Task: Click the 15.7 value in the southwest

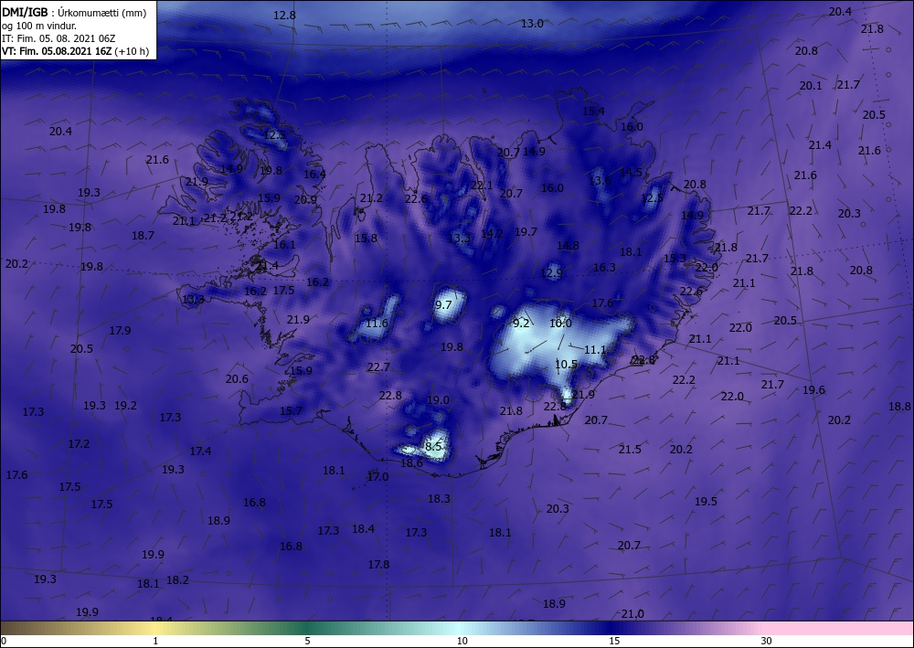Action: click(291, 411)
